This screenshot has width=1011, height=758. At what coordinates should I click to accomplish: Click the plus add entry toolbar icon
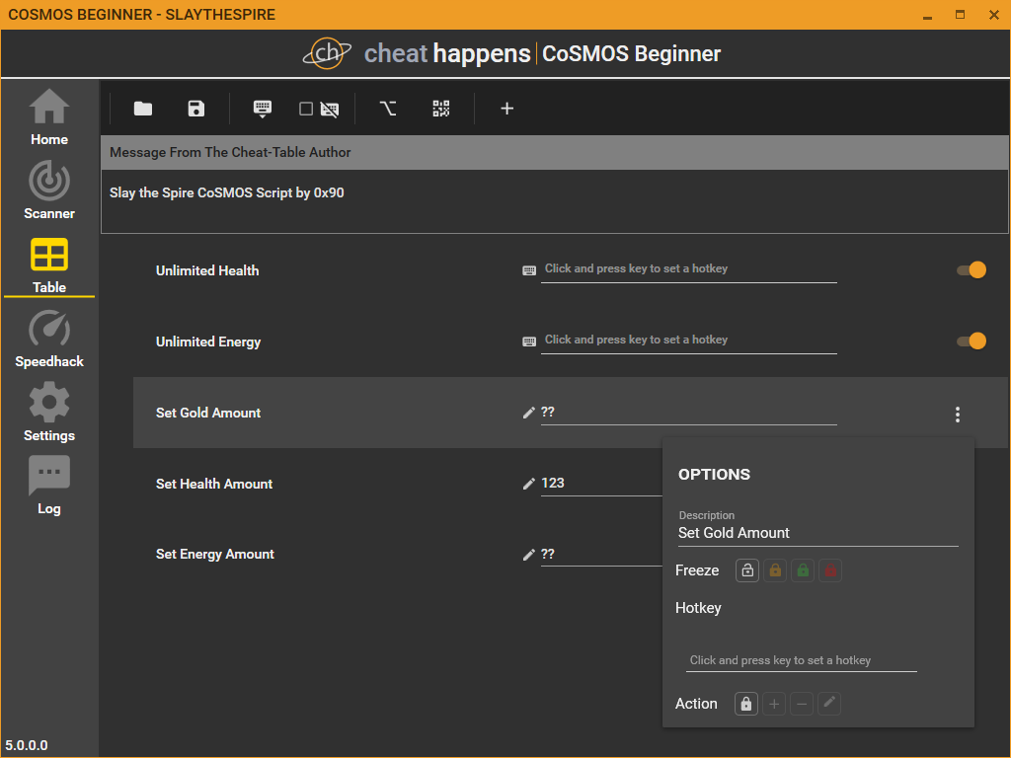(507, 109)
